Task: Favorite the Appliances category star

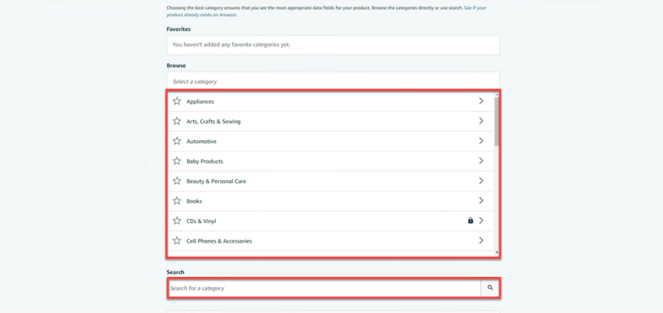Action: pos(177,102)
